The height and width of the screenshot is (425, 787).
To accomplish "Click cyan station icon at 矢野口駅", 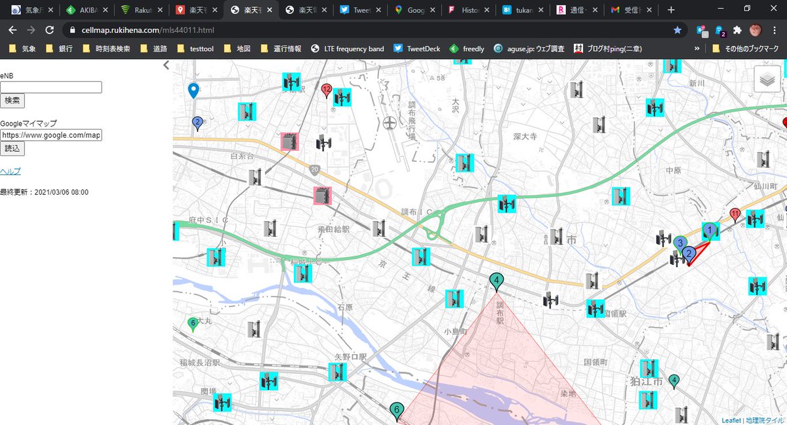I will click(337, 372).
